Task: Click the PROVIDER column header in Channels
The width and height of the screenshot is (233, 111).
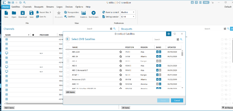Action: tap(44, 35)
